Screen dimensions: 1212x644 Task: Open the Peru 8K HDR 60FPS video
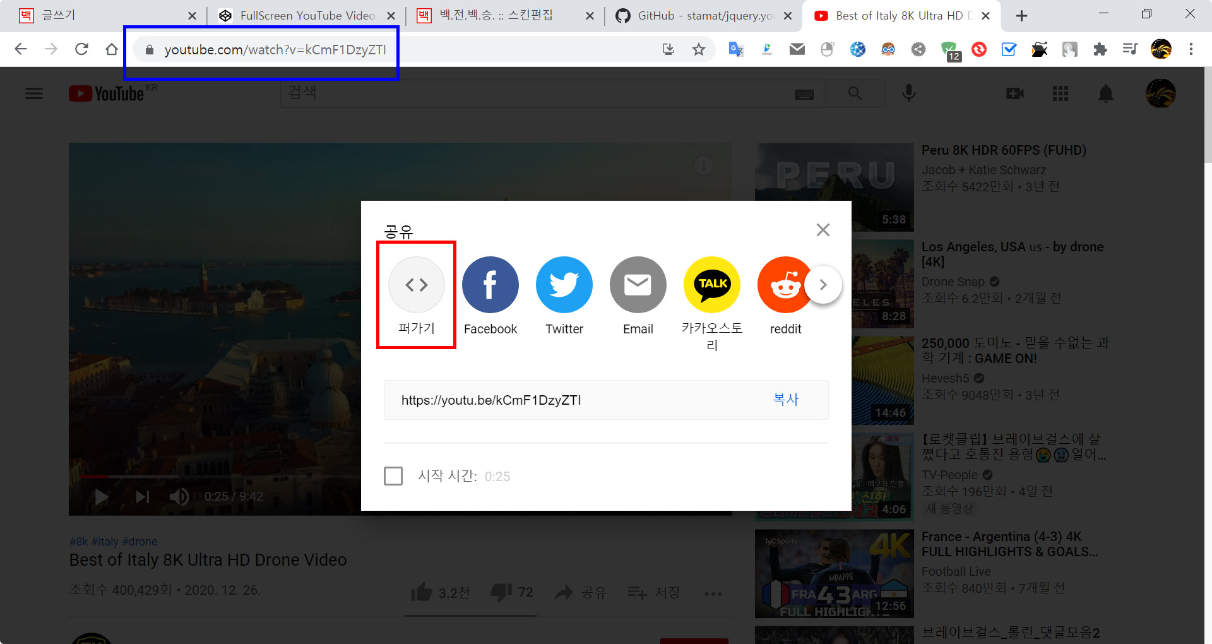[1004, 150]
